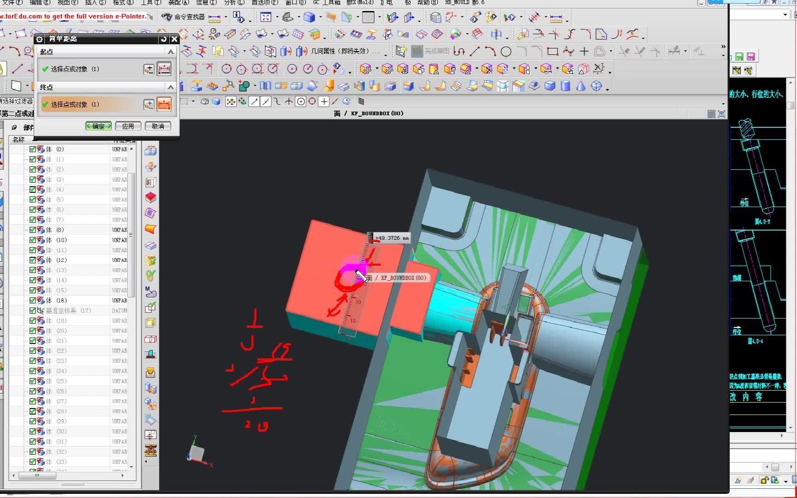Viewport: 797px width, 498px height.
Task: Open the Command Finder binoculars icon
Action: click(x=167, y=17)
